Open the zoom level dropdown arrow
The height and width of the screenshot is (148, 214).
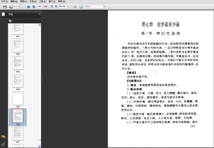[x=68, y=6]
